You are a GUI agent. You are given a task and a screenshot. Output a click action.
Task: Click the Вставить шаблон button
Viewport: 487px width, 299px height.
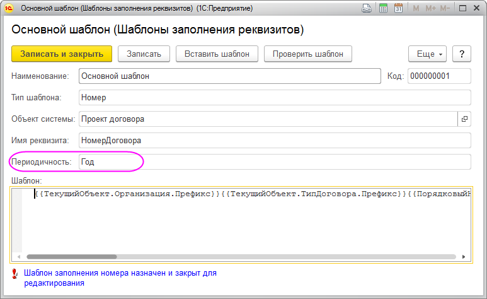(x=217, y=54)
